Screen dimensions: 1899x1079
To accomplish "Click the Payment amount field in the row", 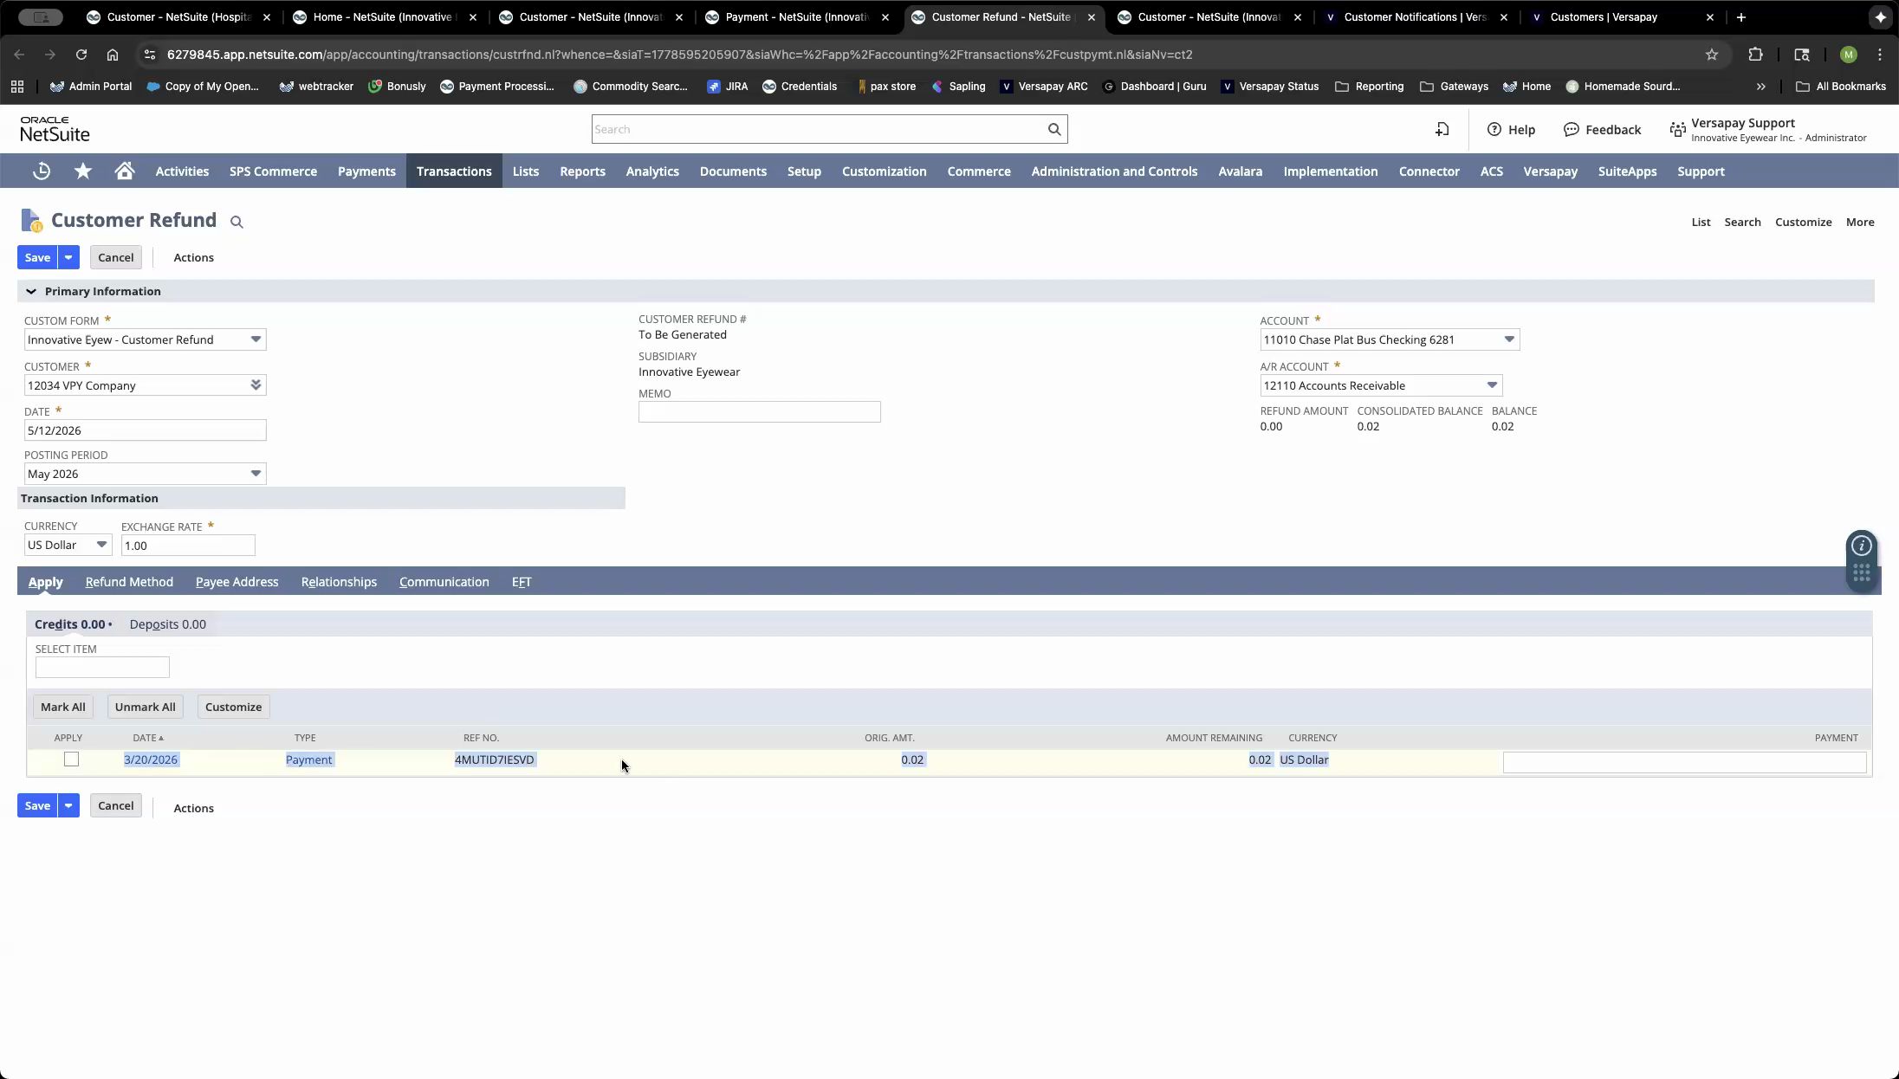I will [x=1684, y=762].
